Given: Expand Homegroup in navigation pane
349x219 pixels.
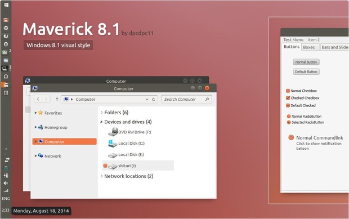Looking at the screenshot, I should coord(35,127).
